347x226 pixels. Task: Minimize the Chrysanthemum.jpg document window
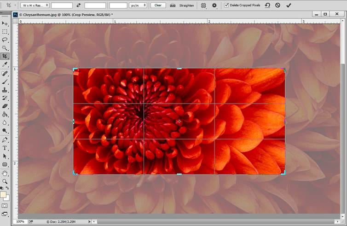pyautogui.click(x=317, y=14)
